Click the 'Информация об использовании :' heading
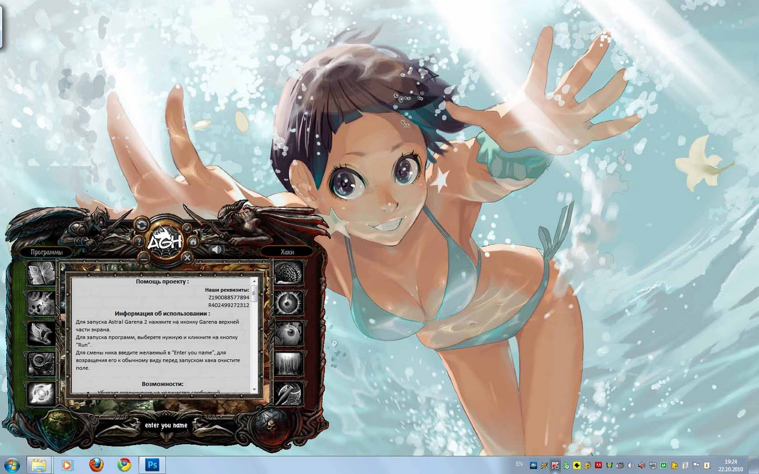This screenshot has width=759, height=474. point(162,313)
